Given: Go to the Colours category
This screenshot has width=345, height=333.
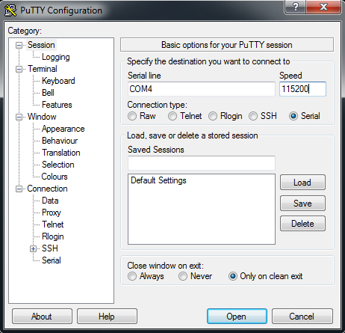Looking at the screenshot, I should click(55, 177).
